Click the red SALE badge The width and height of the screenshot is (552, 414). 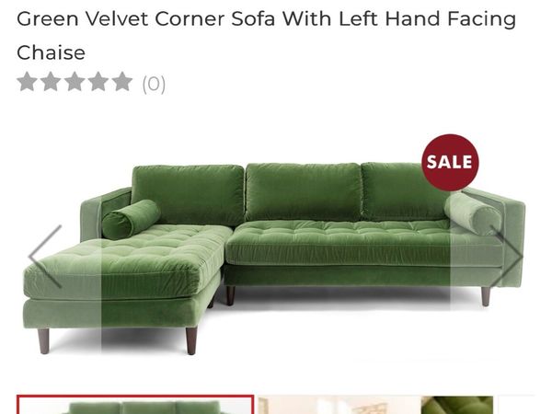(450, 162)
